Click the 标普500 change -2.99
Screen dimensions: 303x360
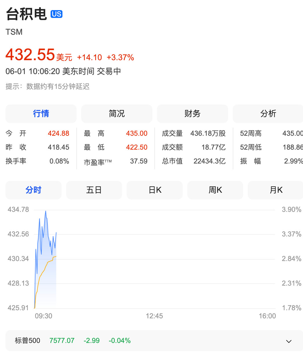click(92, 341)
